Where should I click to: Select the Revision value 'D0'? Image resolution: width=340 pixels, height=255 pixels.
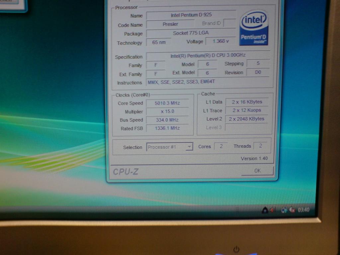[258, 72]
